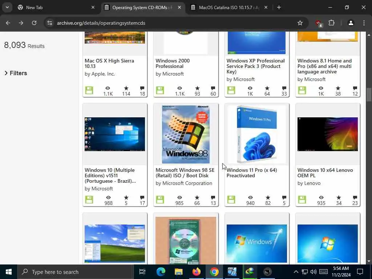Image resolution: width=372 pixels, height=279 pixels.
Task: Open the uBlock extension icon
Action: point(319,23)
